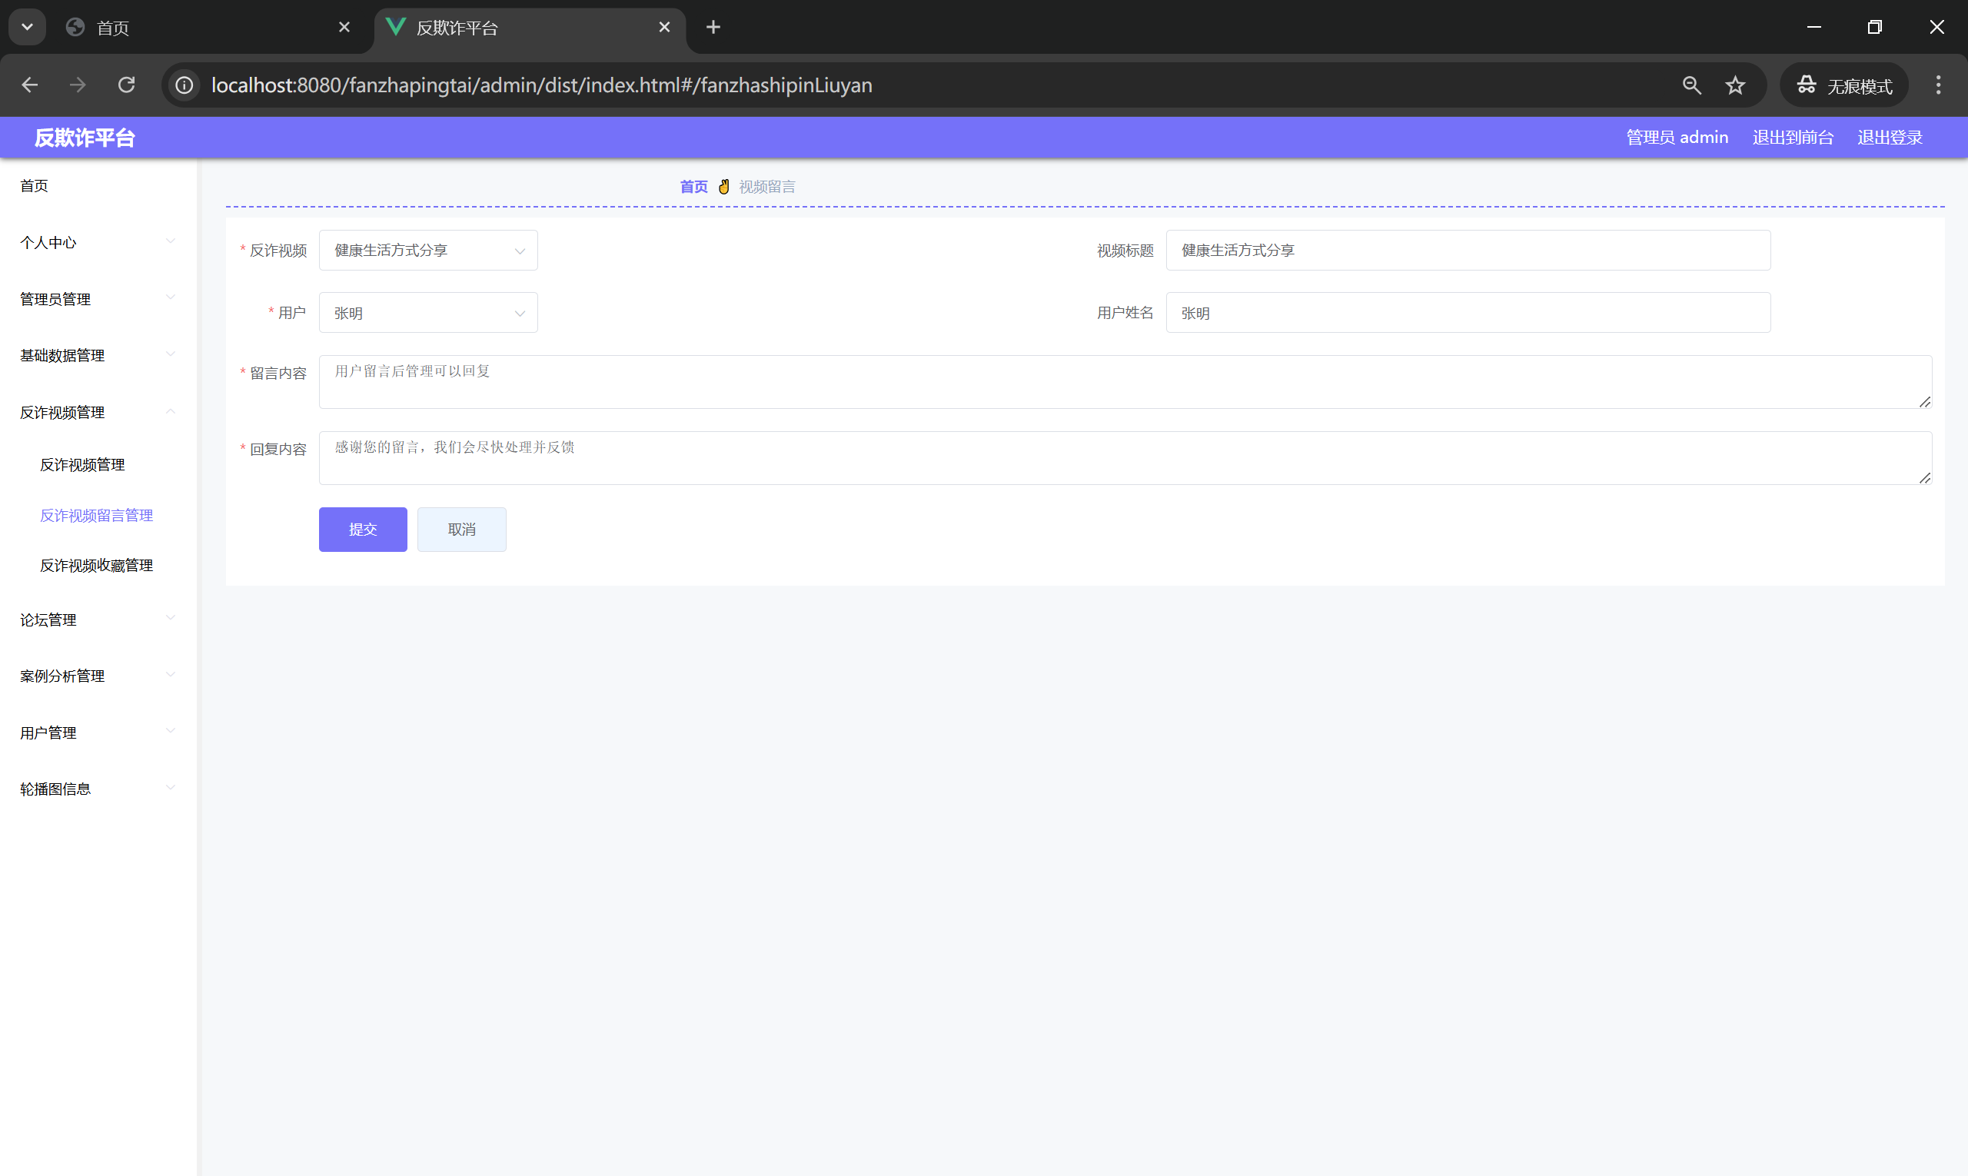Viewport: 1968px width, 1176px height.
Task: Click the 留言内容 textarea resize handle
Action: coord(1924,402)
